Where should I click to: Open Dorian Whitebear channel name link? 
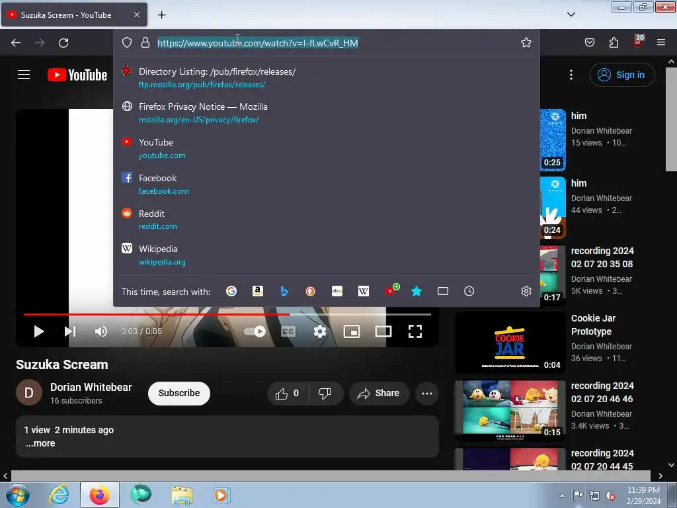tap(91, 387)
